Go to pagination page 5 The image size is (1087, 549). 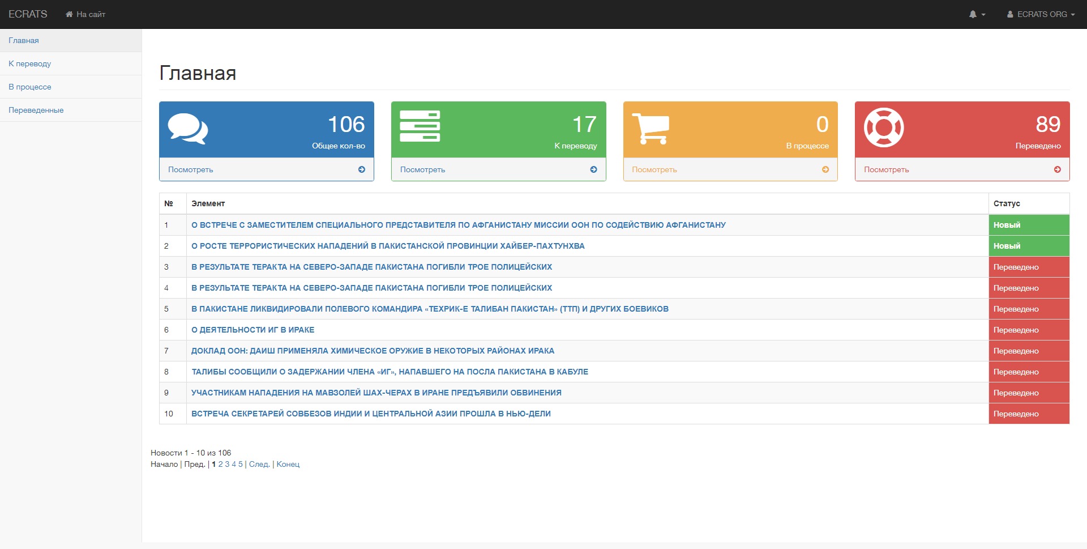point(241,464)
